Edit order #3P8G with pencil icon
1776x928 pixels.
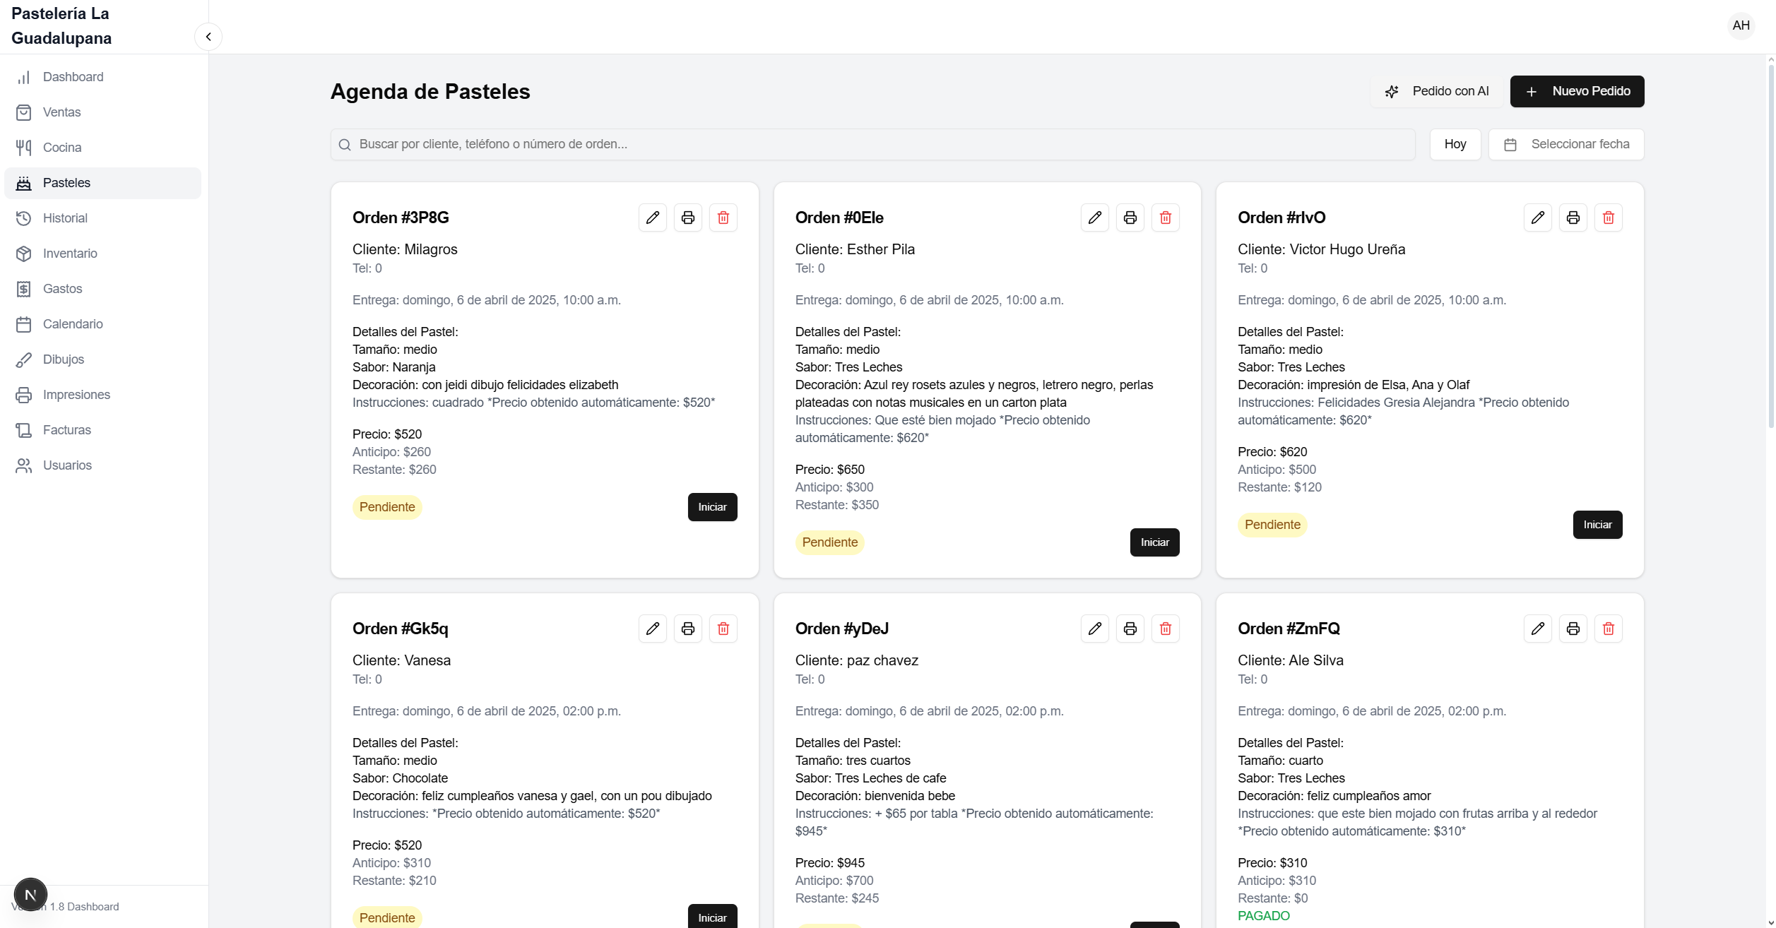coord(652,218)
